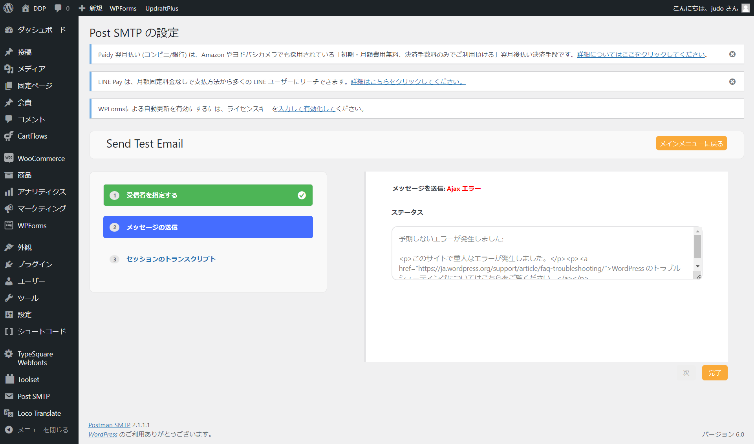754x444 pixels.
Task: Click the アナリティクス bar chart icon
Action: [x=9, y=192]
